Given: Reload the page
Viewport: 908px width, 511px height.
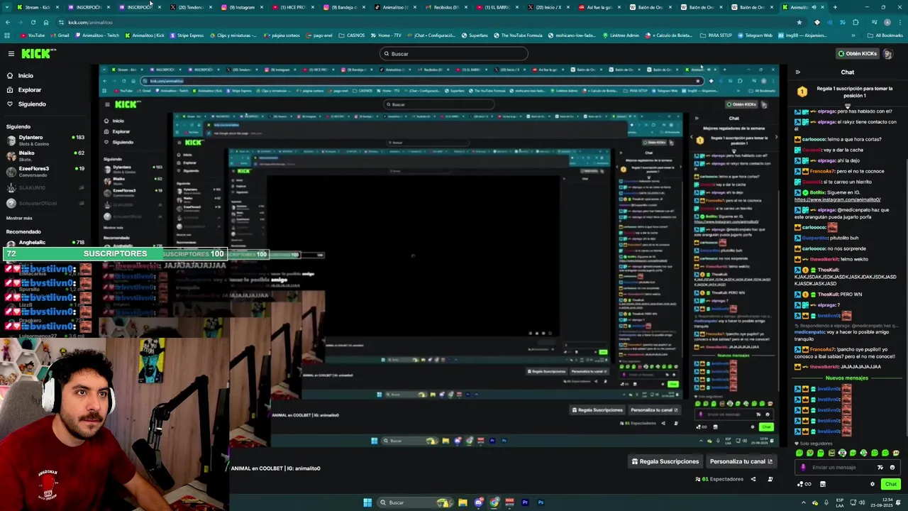Looking at the screenshot, I should point(33,23).
